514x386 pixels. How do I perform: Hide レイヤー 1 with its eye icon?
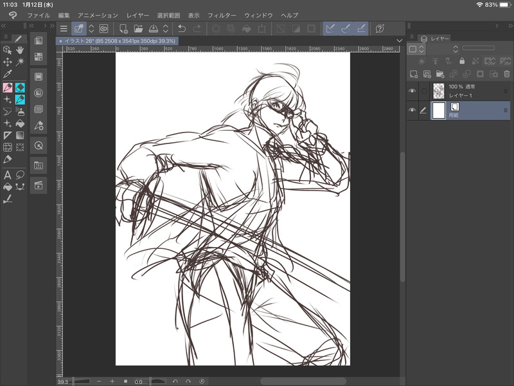pyautogui.click(x=412, y=91)
